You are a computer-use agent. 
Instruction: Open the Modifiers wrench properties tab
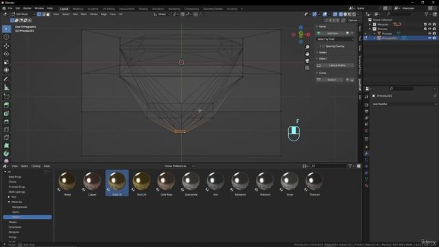(x=366, y=154)
